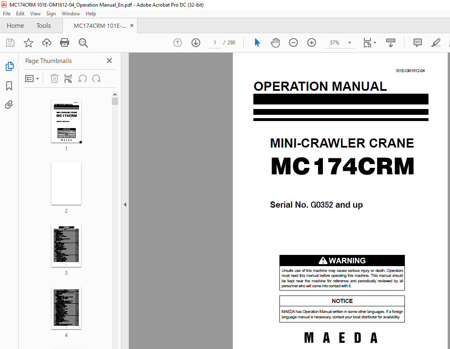Image resolution: width=450 pixels, height=349 pixels.
Task: Open the Find text search tool
Action: pyautogui.click(x=83, y=43)
